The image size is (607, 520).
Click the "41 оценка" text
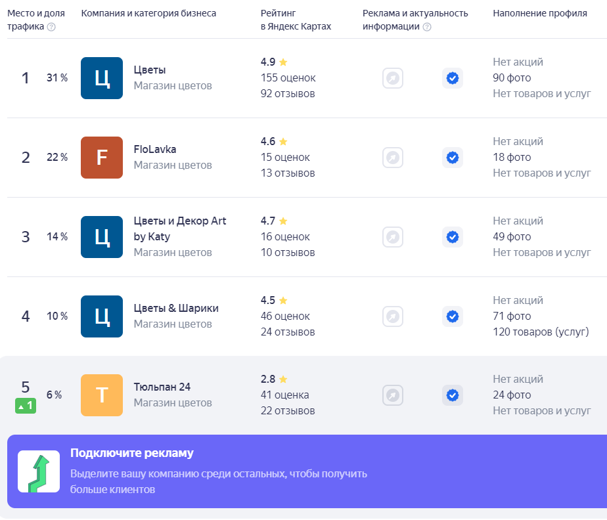285,395
